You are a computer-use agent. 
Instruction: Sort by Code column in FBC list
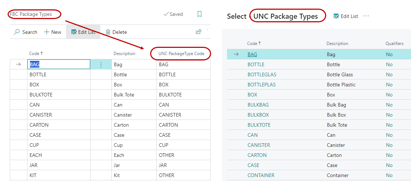pyautogui.click(x=36, y=54)
